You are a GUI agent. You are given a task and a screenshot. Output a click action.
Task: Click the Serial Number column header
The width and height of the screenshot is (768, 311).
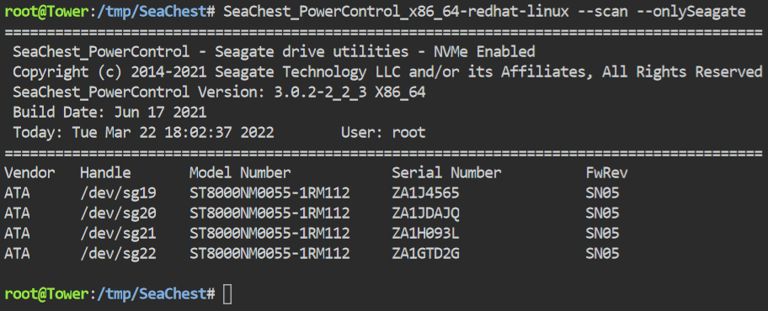[446, 172]
